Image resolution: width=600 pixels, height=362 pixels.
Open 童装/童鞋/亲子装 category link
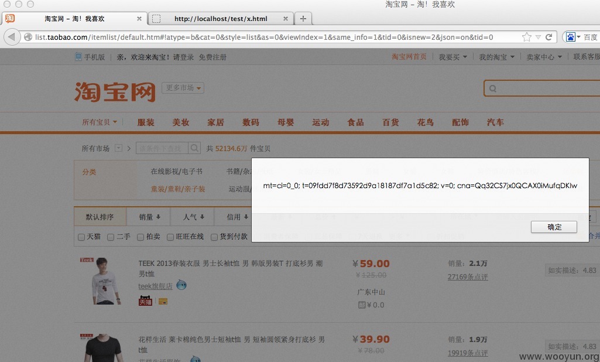[x=178, y=189]
